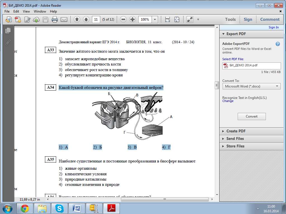Open the Convert To Microsoft Word dropdown

(x=252, y=86)
